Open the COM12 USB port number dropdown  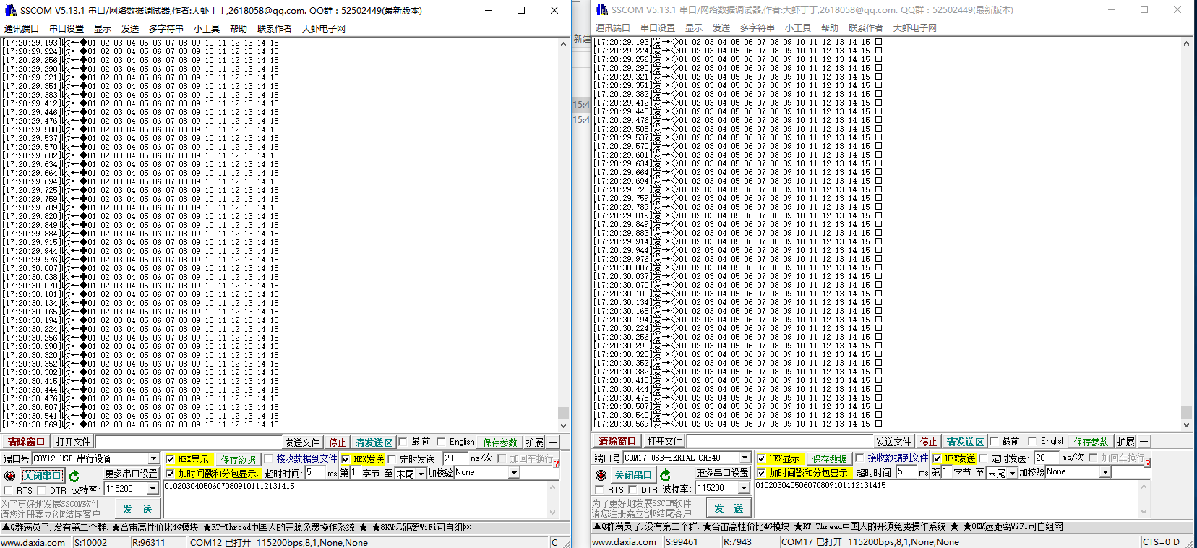pyautogui.click(x=153, y=458)
